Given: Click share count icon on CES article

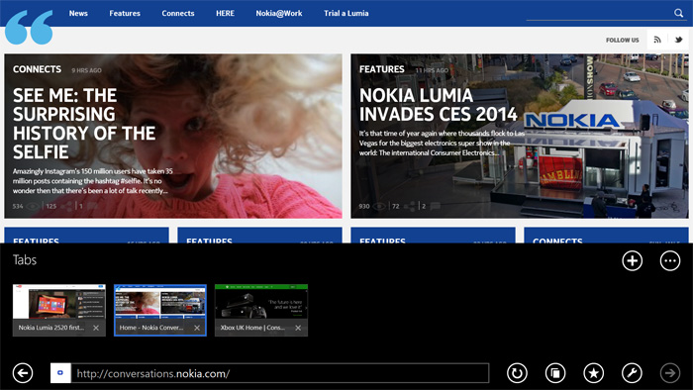Looking at the screenshot, I should 409,206.
